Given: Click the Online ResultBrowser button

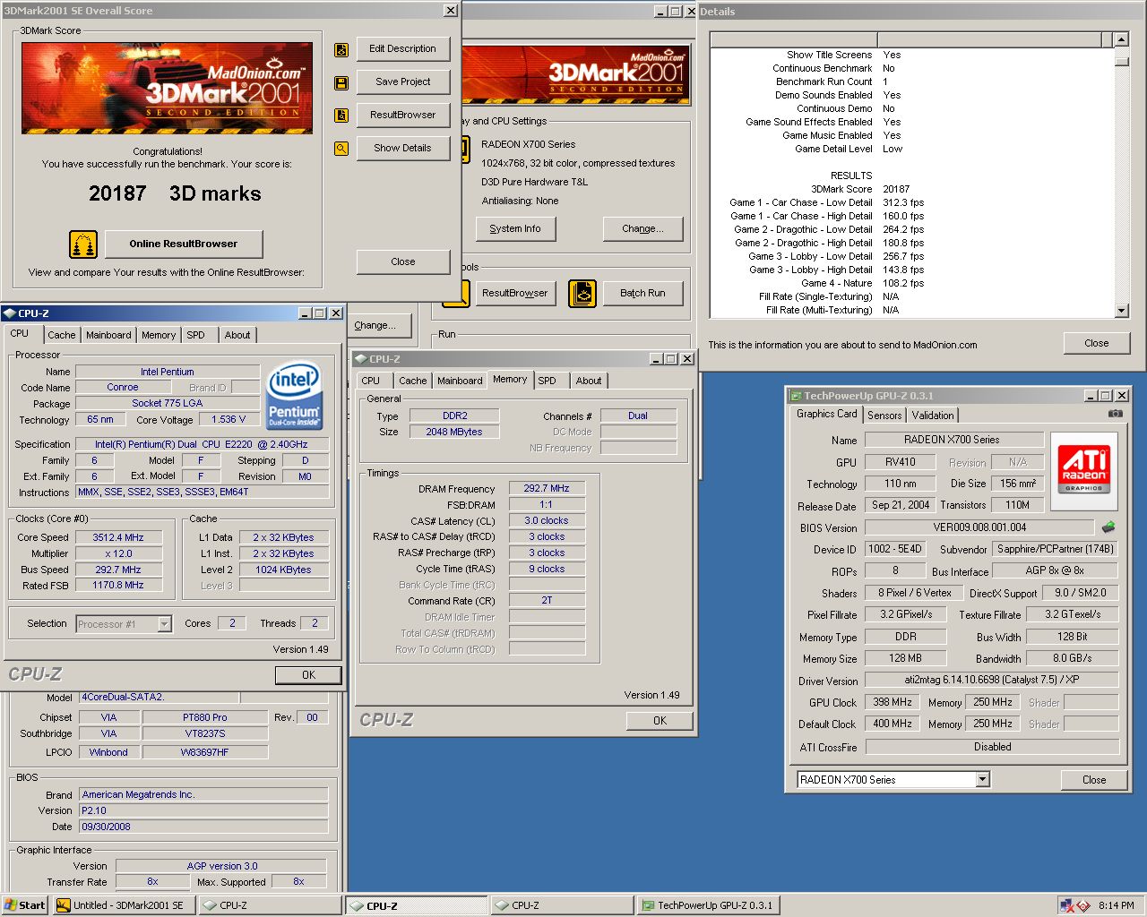Looking at the screenshot, I should (x=184, y=244).
